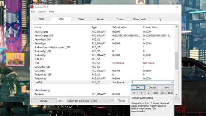The width and height of the screenshot is (206, 116).
Task: Select the AnisoType row
Action: pyautogui.click(x=104, y=43)
